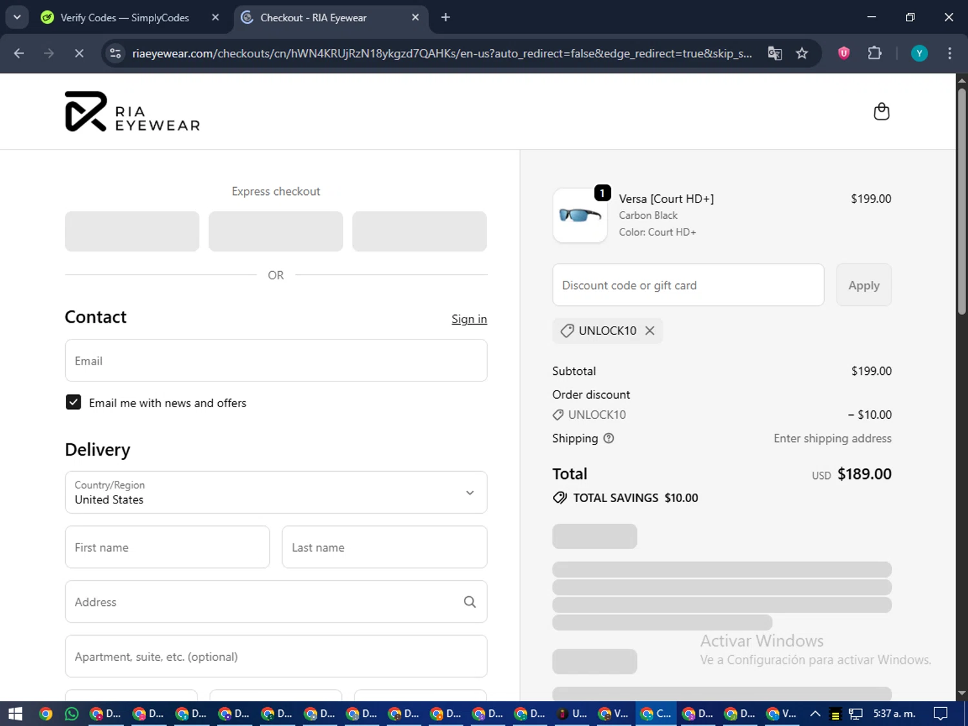
Task: Click the Contact section heading
Action: (96, 317)
